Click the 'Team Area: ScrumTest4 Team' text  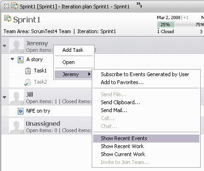tap(37, 31)
